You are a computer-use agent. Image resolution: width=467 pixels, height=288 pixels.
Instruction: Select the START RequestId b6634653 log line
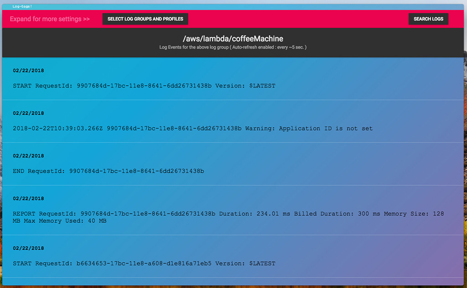pyautogui.click(x=144, y=263)
